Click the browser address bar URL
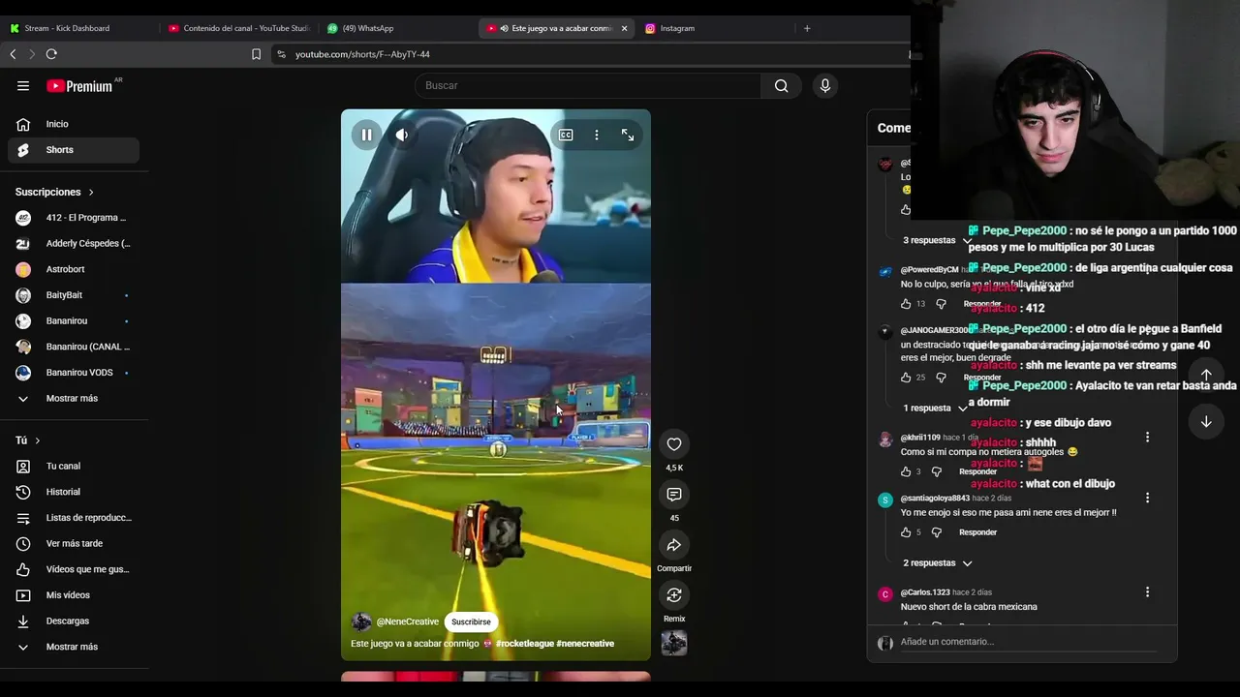Image resolution: width=1240 pixels, height=697 pixels. (x=362, y=54)
